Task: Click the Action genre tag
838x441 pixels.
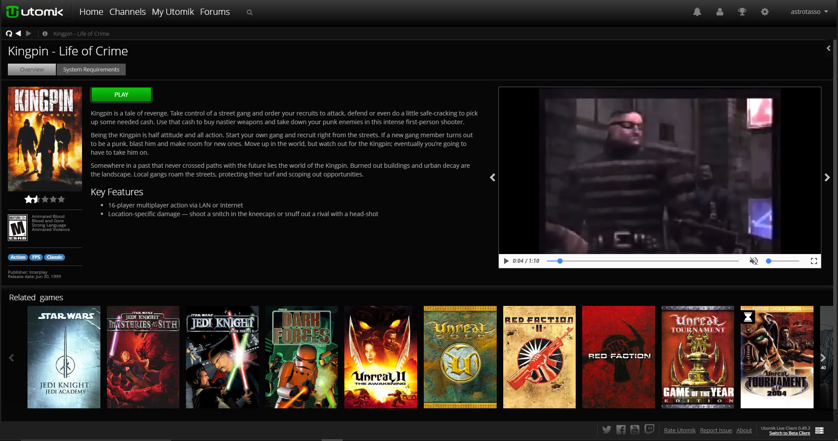Action: (x=18, y=257)
